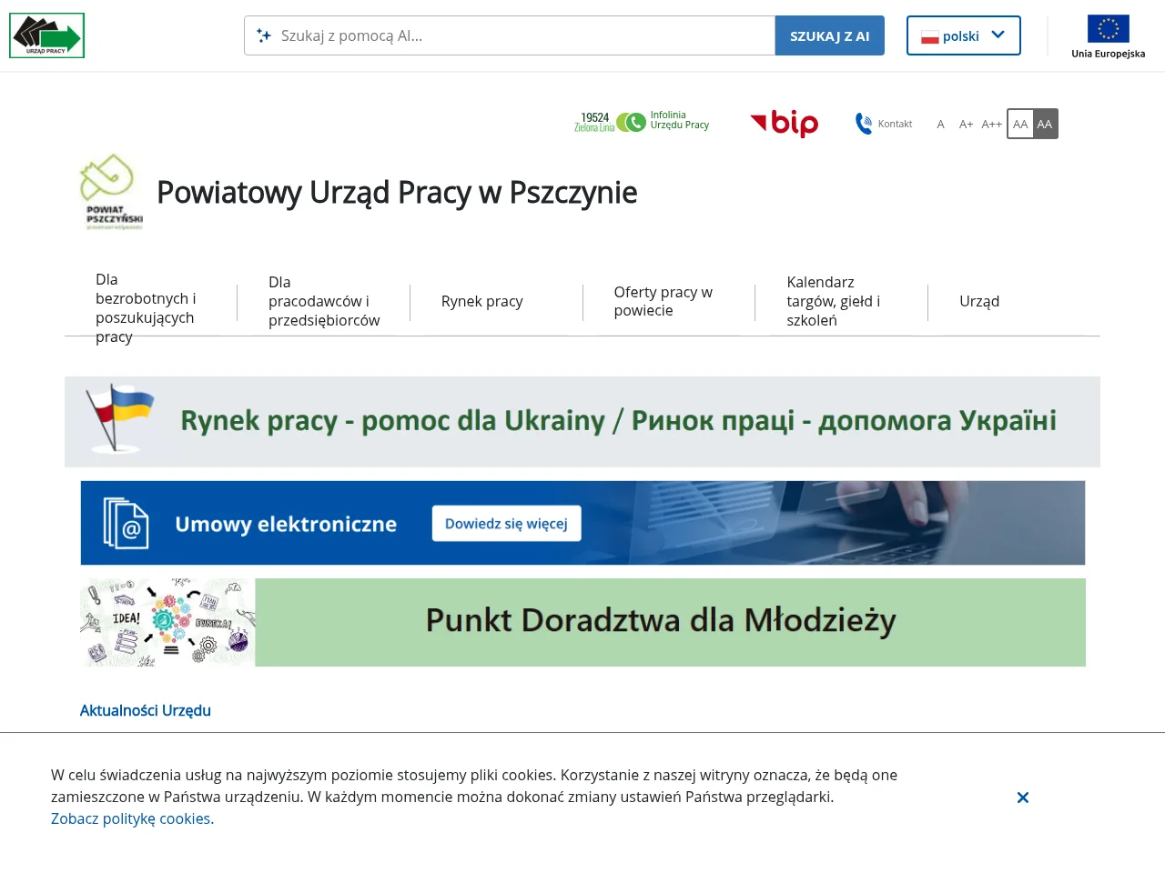Screen dimensions: 1165x873
Task: Enable default contrast AA light mode
Action: click(x=1020, y=124)
